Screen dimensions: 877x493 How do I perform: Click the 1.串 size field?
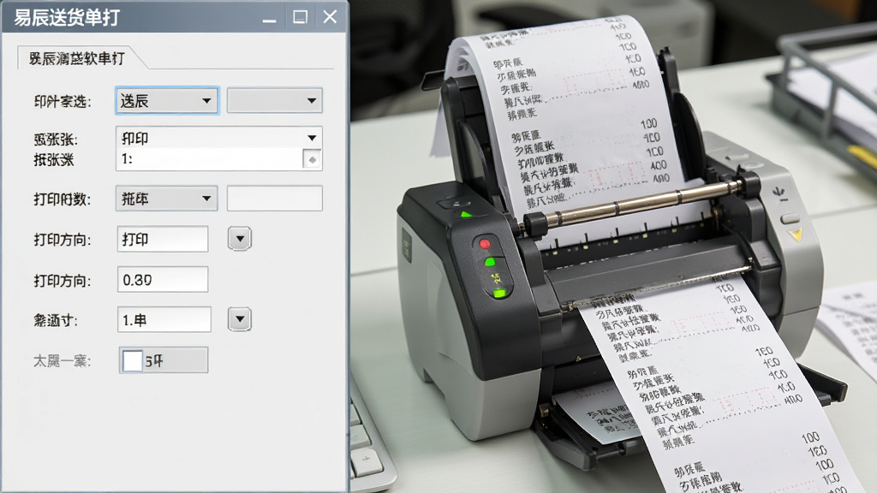pos(164,320)
